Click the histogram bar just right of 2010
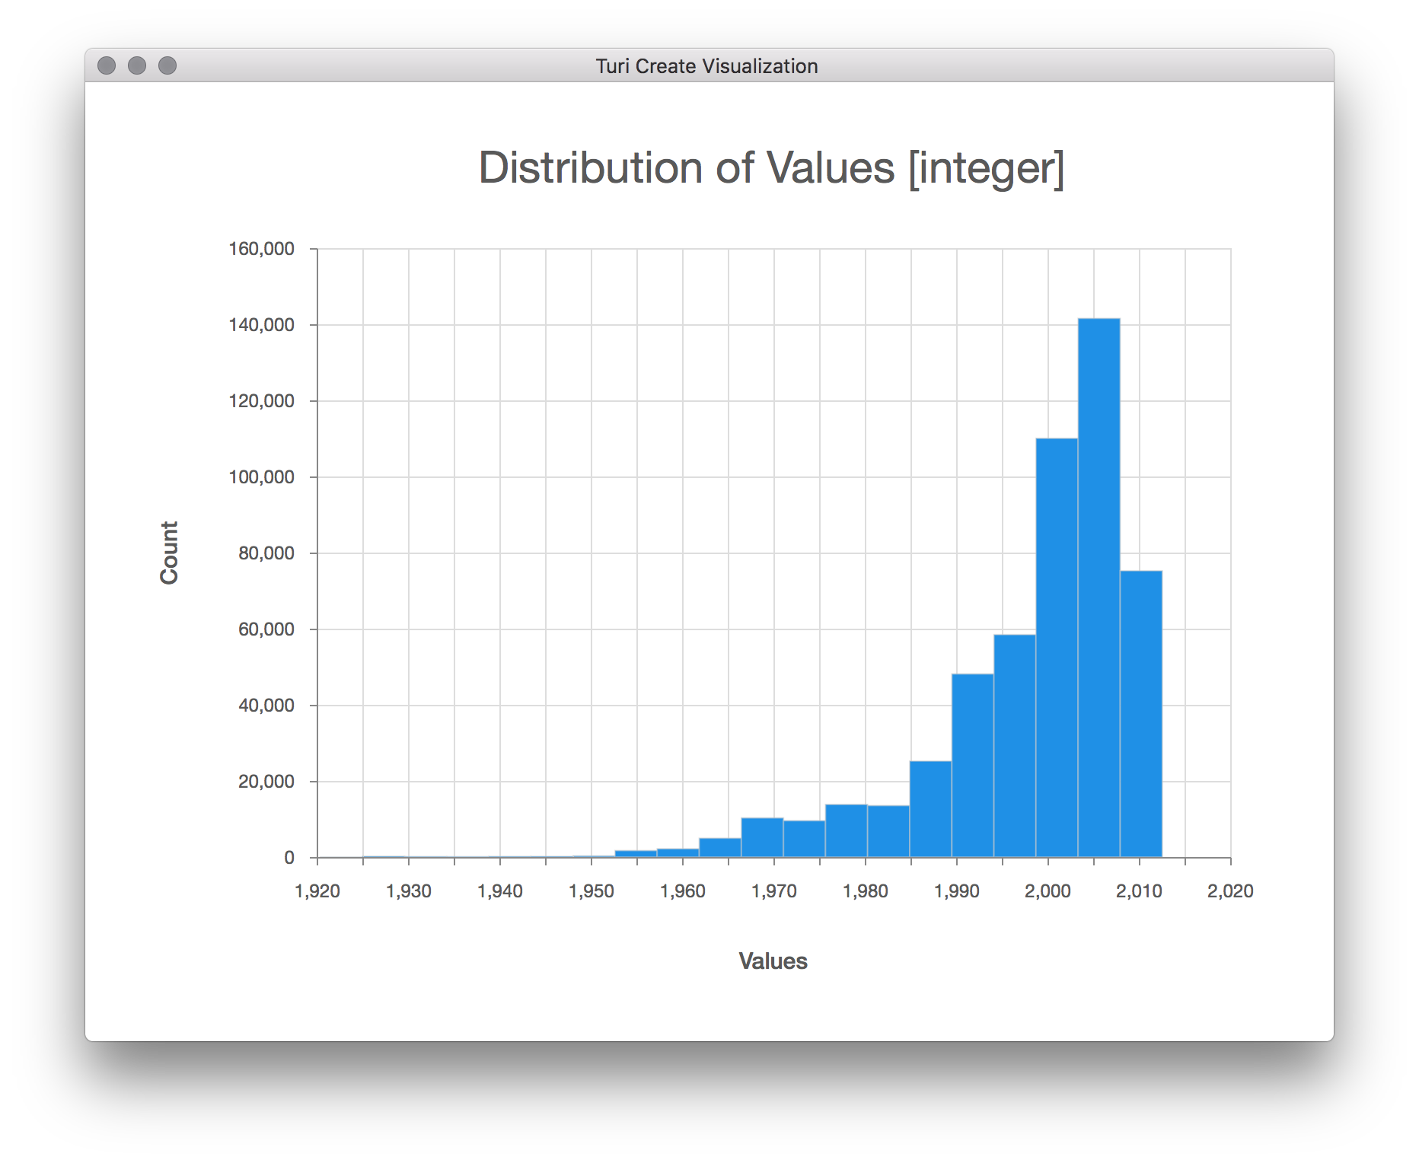Image resolution: width=1419 pixels, height=1163 pixels. [x=1141, y=714]
